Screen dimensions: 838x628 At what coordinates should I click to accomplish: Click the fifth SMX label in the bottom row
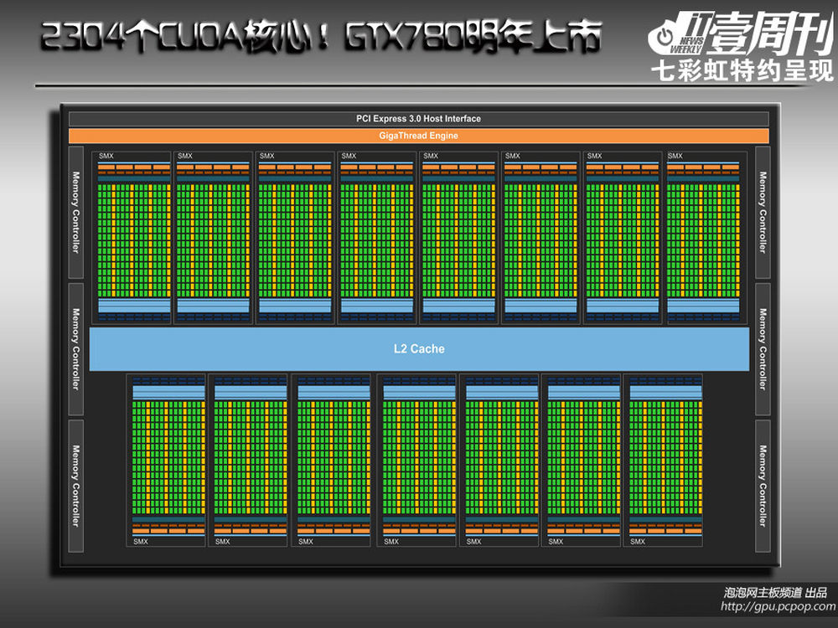pyautogui.click(x=473, y=542)
